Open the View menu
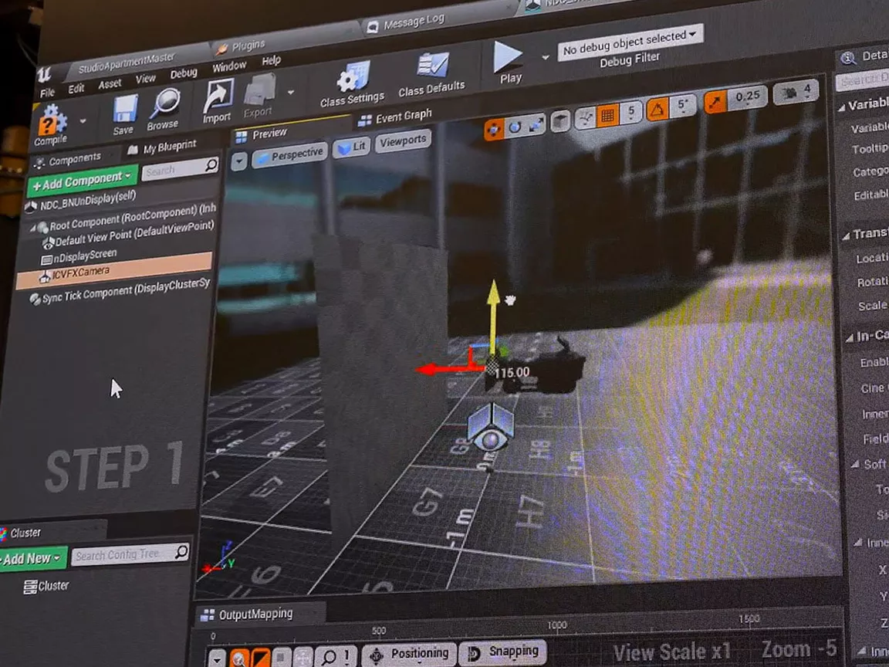889x667 pixels. [146, 79]
